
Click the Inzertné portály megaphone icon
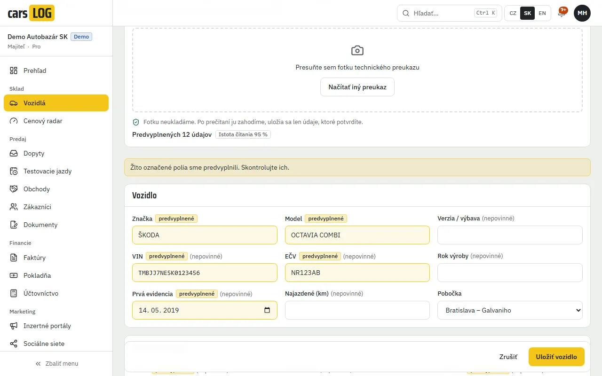click(14, 326)
